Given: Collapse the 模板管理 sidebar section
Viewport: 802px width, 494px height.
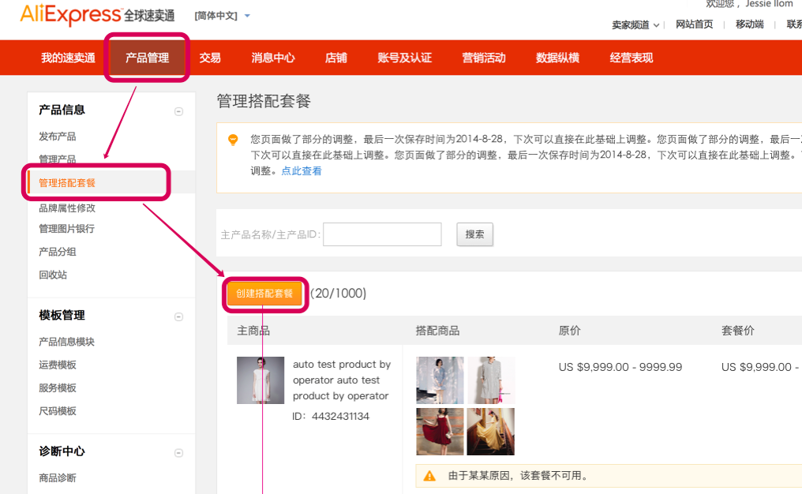Looking at the screenshot, I should tap(179, 315).
